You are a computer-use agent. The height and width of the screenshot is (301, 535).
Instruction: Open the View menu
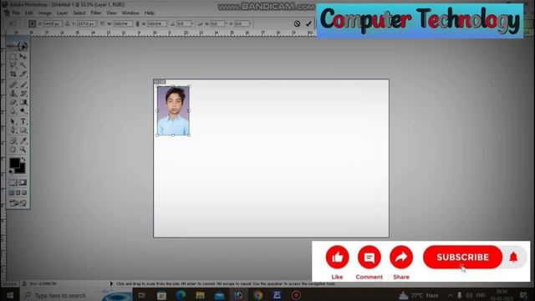pos(111,13)
